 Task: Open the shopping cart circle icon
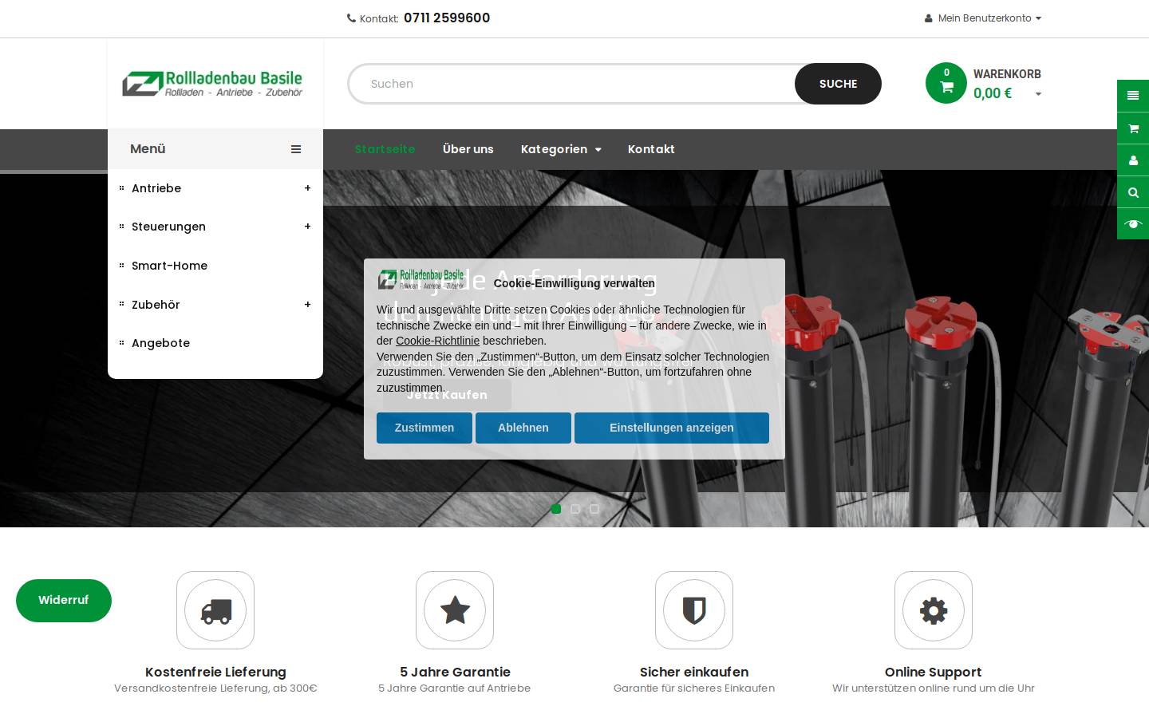[x=946, y=83]
